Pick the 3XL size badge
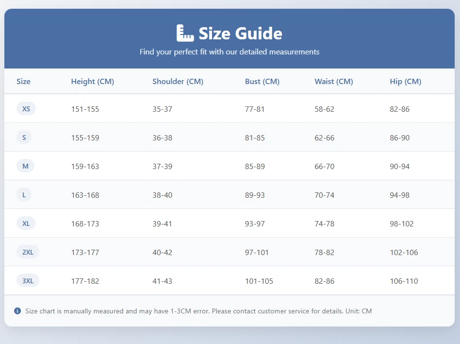This screenshot has height=344, width=460. 28,281
